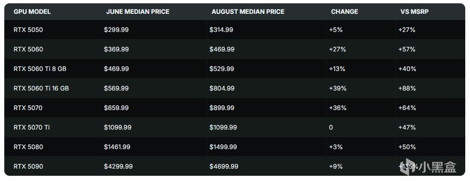The height and width of the screenshot is (181, 470).
Task: Click the $1461.99 June price
Action: point(118,147)
